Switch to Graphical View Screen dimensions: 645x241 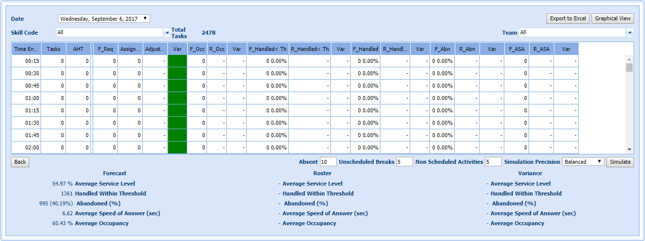tap(613, 18)
